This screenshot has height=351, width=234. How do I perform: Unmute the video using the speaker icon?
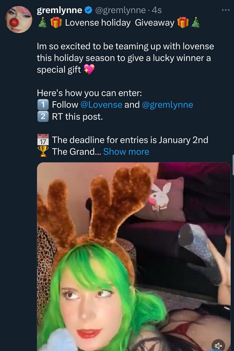click(x=218, y=345)
